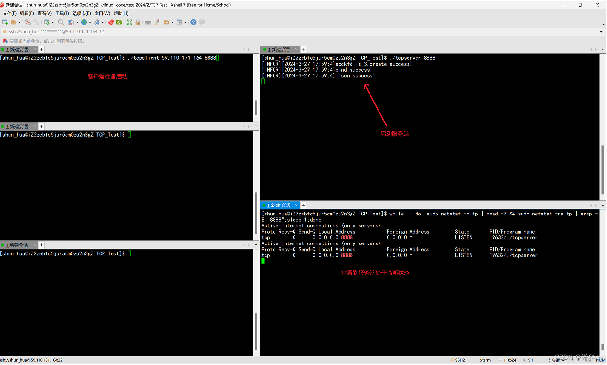Switch to the tcpserver pane's 新建会话 tab

[x=279, y=49]
